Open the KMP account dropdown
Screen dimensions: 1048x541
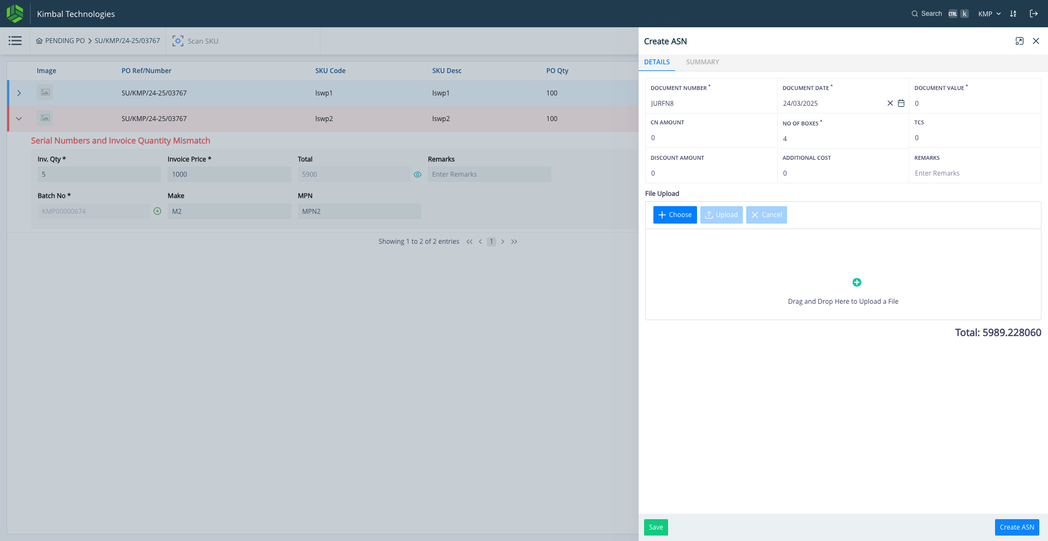tap(989, 14)
